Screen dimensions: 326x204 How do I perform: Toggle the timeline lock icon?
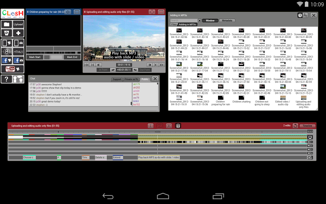(178, 126)
